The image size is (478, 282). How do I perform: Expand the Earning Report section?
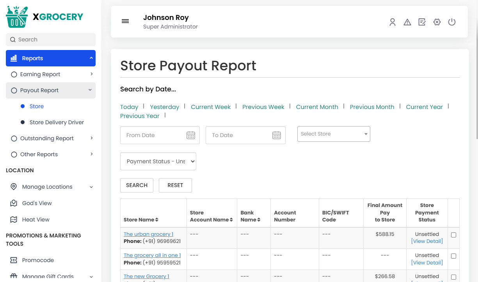[40, 74]
